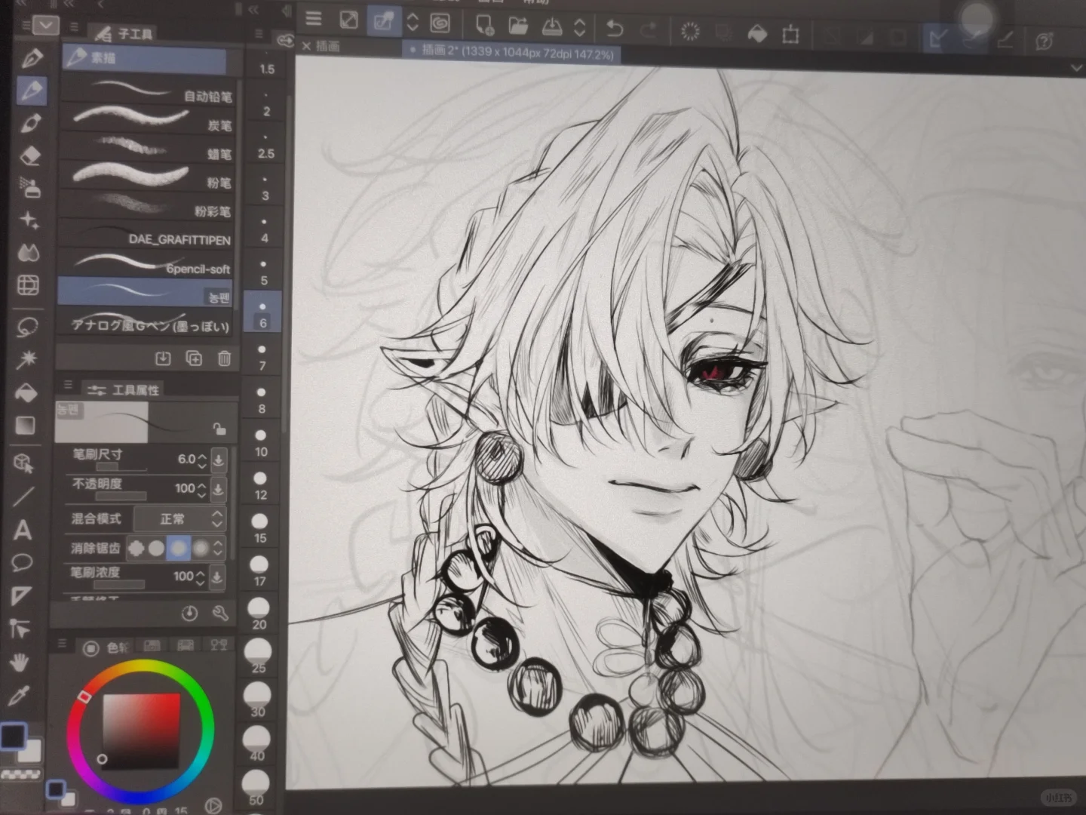This screenshot has width=1086, height=815.
Task: Select the Gradient tool
Action: coord(26,426)
